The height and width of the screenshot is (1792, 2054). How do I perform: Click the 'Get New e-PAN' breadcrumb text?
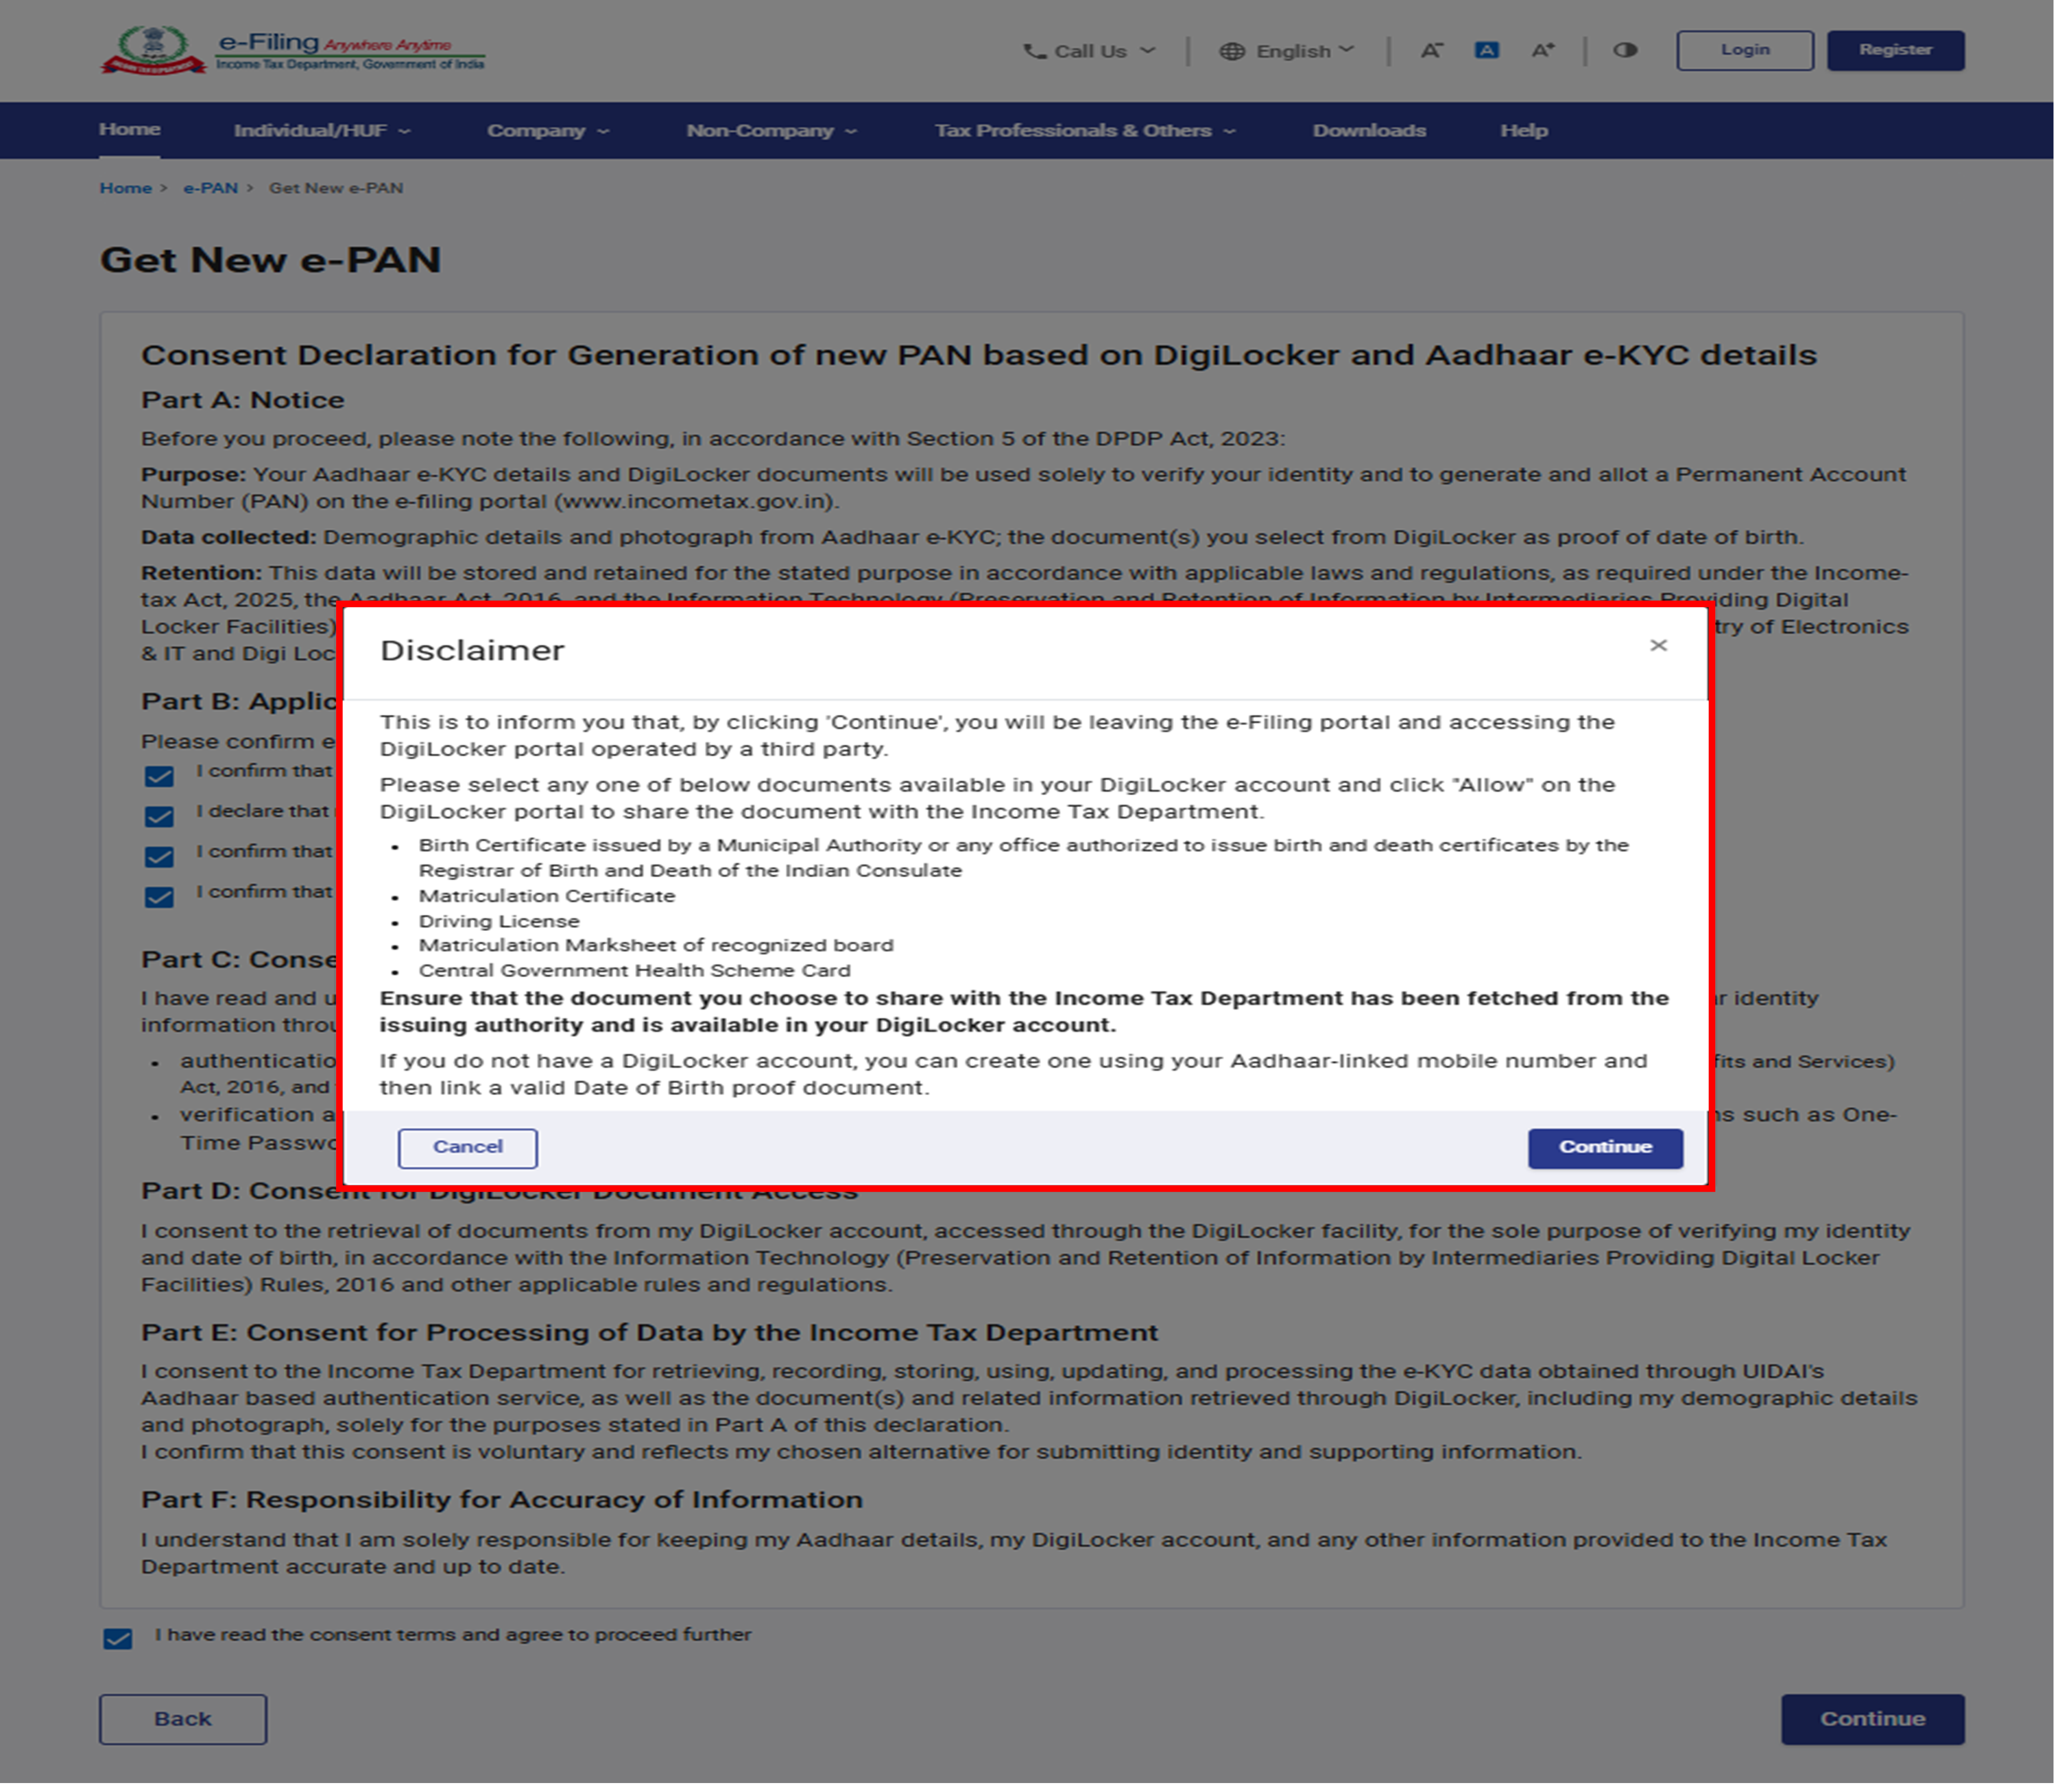[336, 188]
